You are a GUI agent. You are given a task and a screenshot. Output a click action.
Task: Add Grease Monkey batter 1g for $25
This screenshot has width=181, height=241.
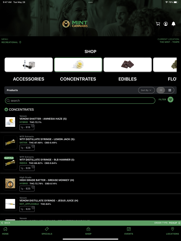tap(27, 189)
